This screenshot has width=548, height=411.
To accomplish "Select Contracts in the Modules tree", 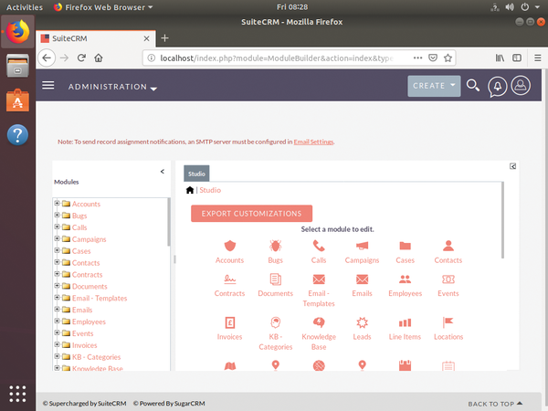I will coord(87,274).
